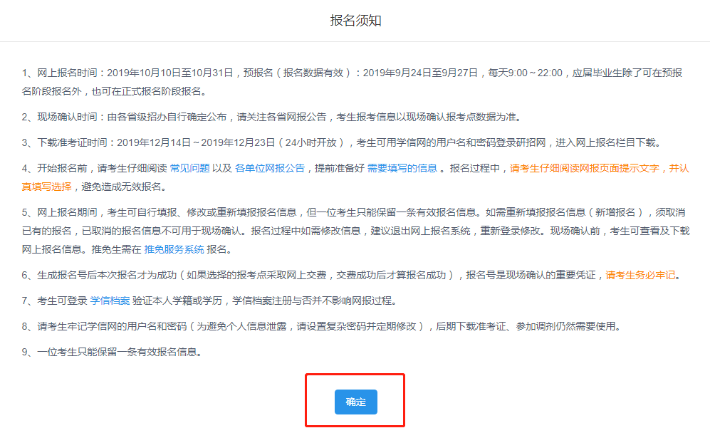Image resolution: width=710 pixels, height=428 pixels.
Task: Click item 8 text 请考生牢记学信网的用户名和密码
Action: click(112, 326)
